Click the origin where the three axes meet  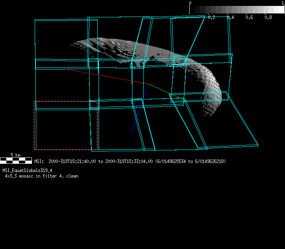[148, 84]
